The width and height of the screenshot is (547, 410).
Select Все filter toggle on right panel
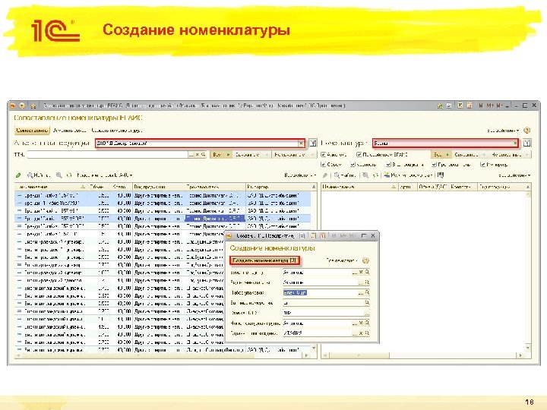click(441, 154)
